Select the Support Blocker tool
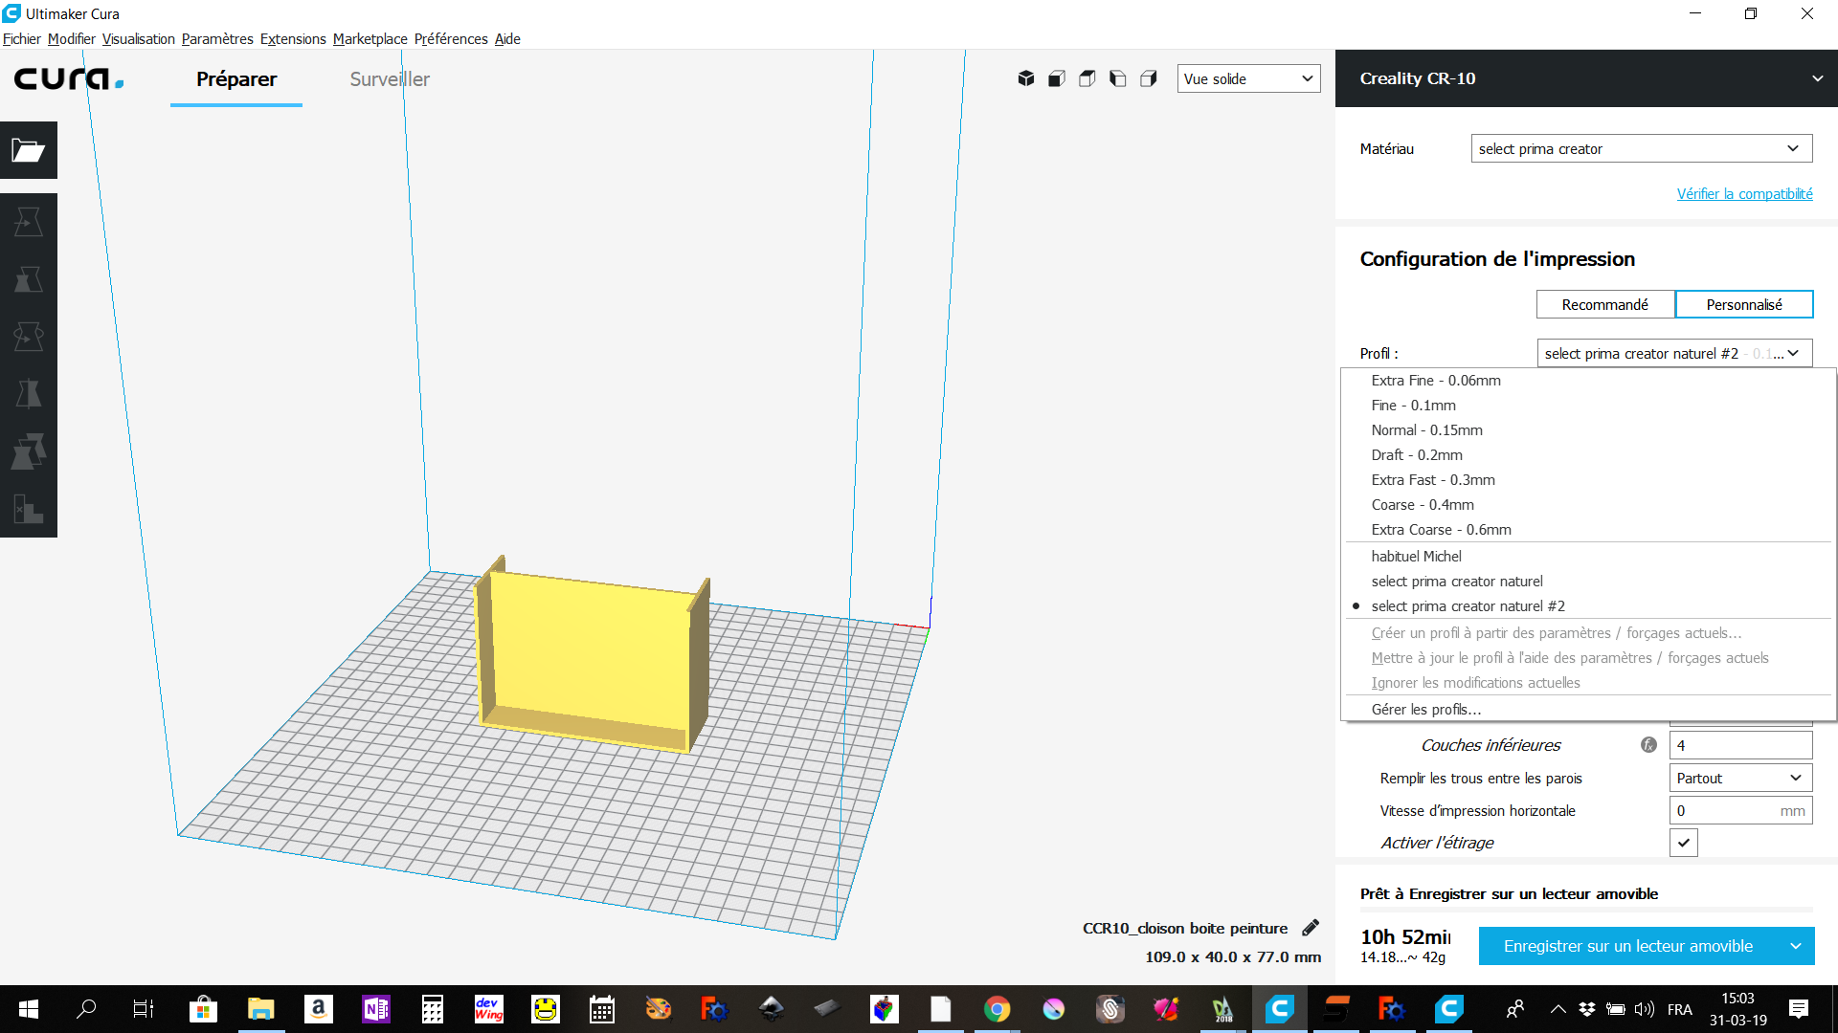 click(x=29, y=509)
